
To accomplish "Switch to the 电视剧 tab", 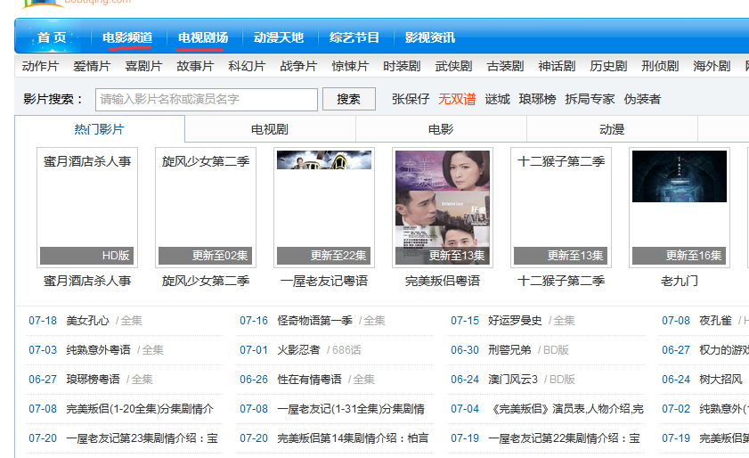I will [270, 129].
